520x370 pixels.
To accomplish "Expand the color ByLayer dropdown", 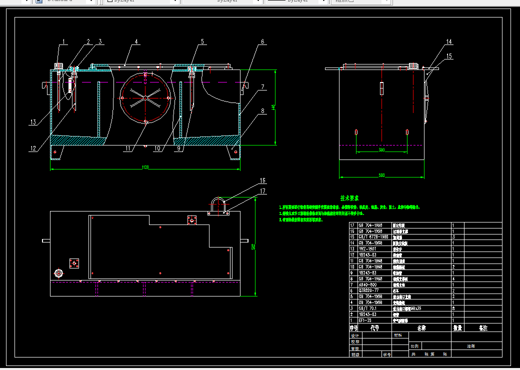I will (142, 1).
